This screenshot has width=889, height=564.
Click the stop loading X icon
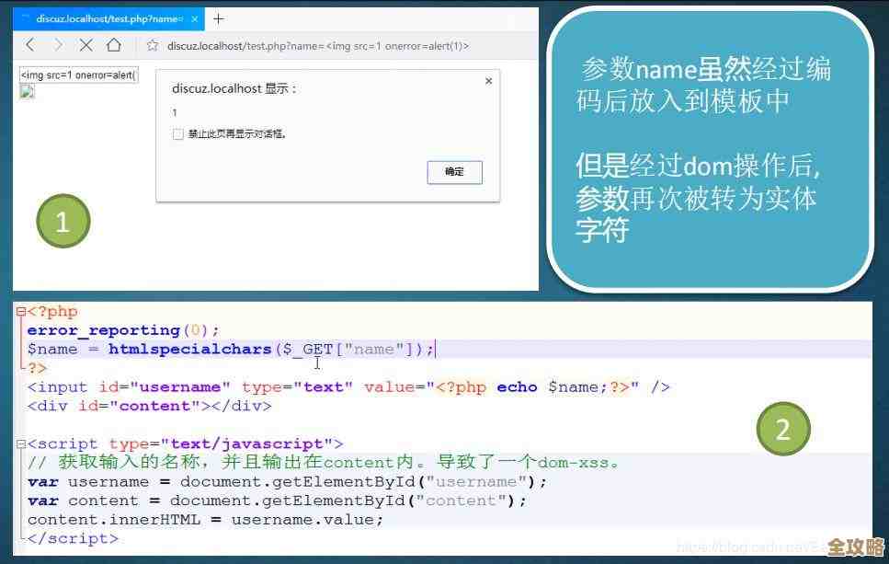[x=85, y=43]
